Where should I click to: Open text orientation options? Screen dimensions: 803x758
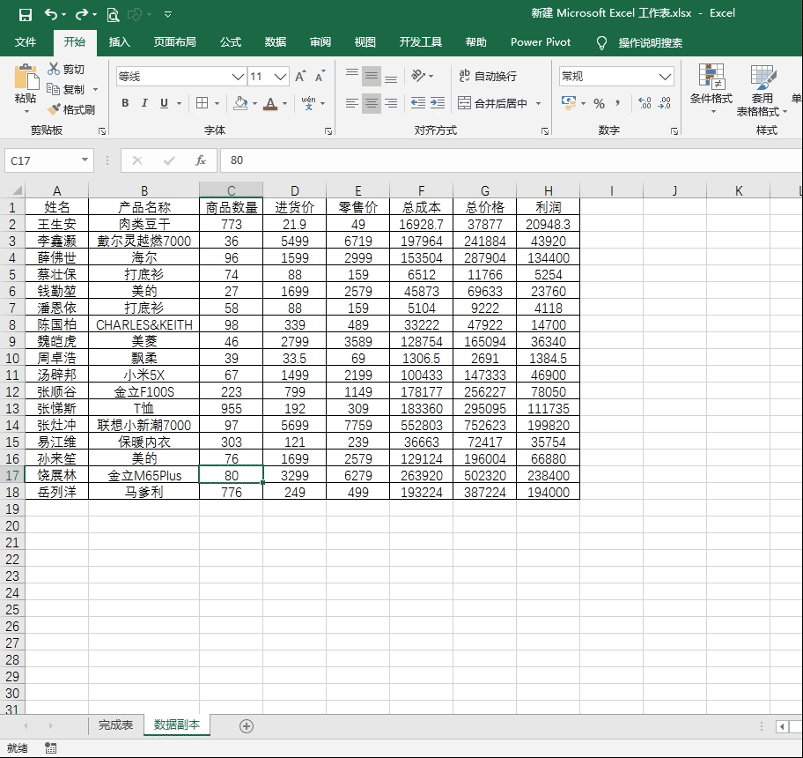pyautogui.click(x=422, y=76)
